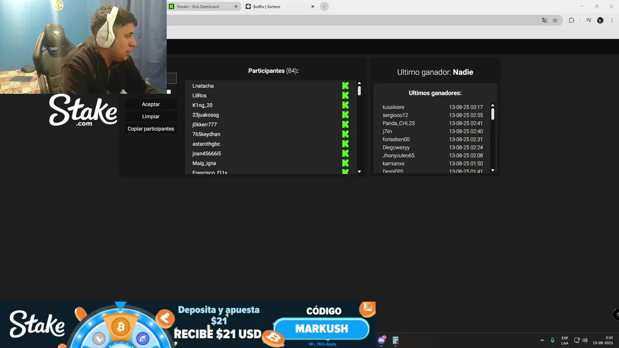Select participant K1ng_20 in the list
This screenshot has width=619, height=348.
coord(202,105)
